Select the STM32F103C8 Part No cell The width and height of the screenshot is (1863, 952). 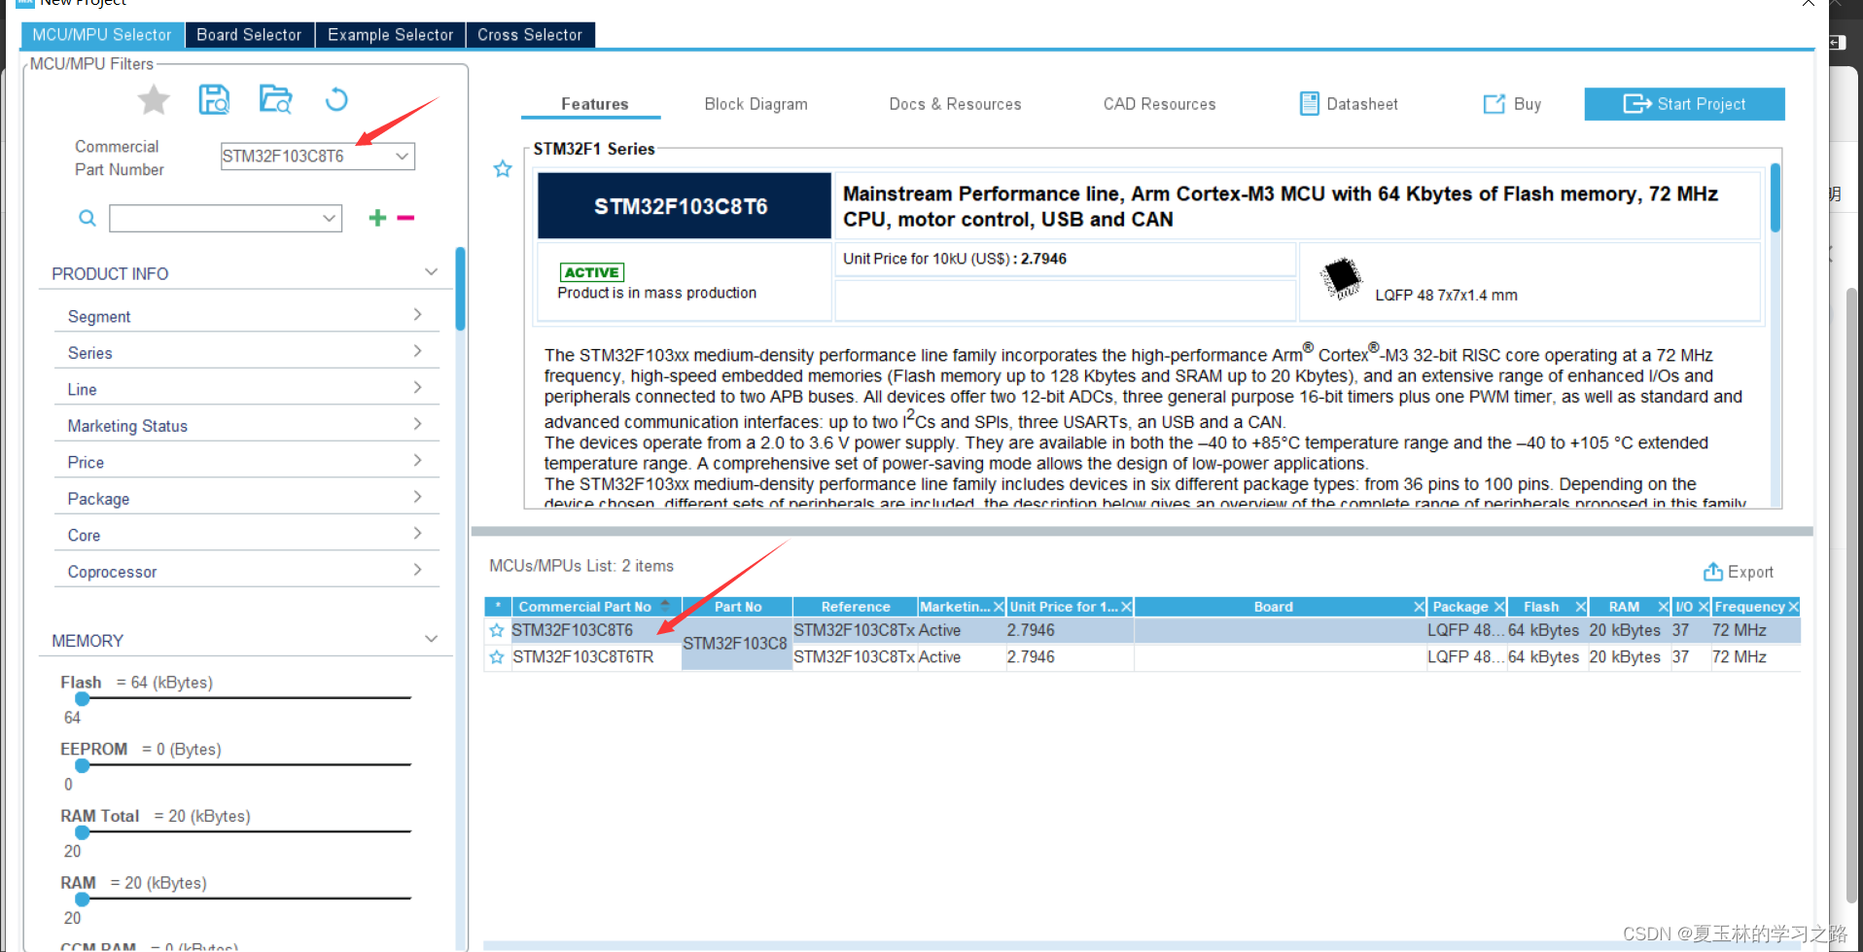pos(735,643)
